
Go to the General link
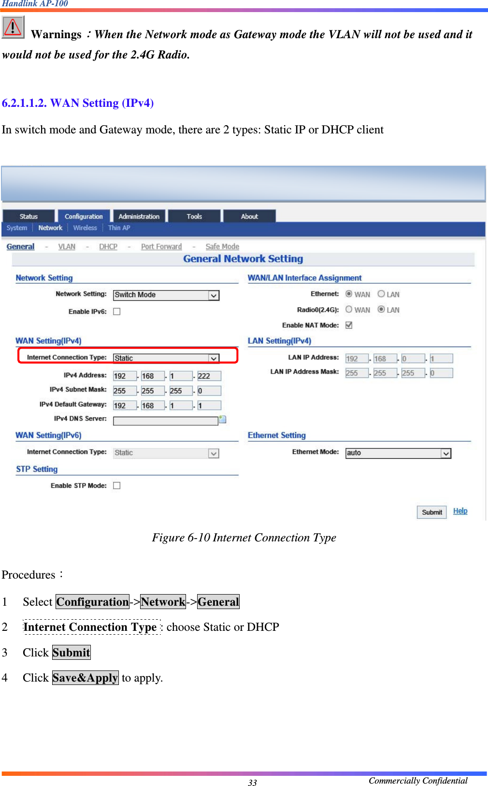tap(20, 247)
